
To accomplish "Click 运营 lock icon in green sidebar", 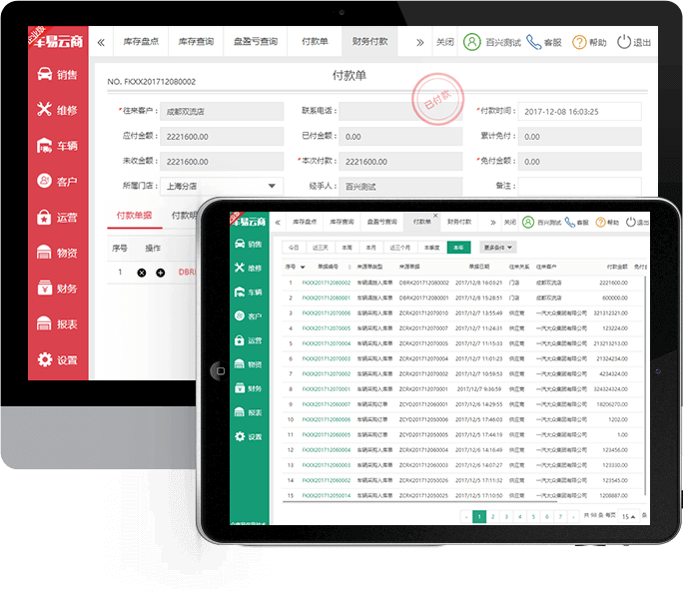I will 240,340.
